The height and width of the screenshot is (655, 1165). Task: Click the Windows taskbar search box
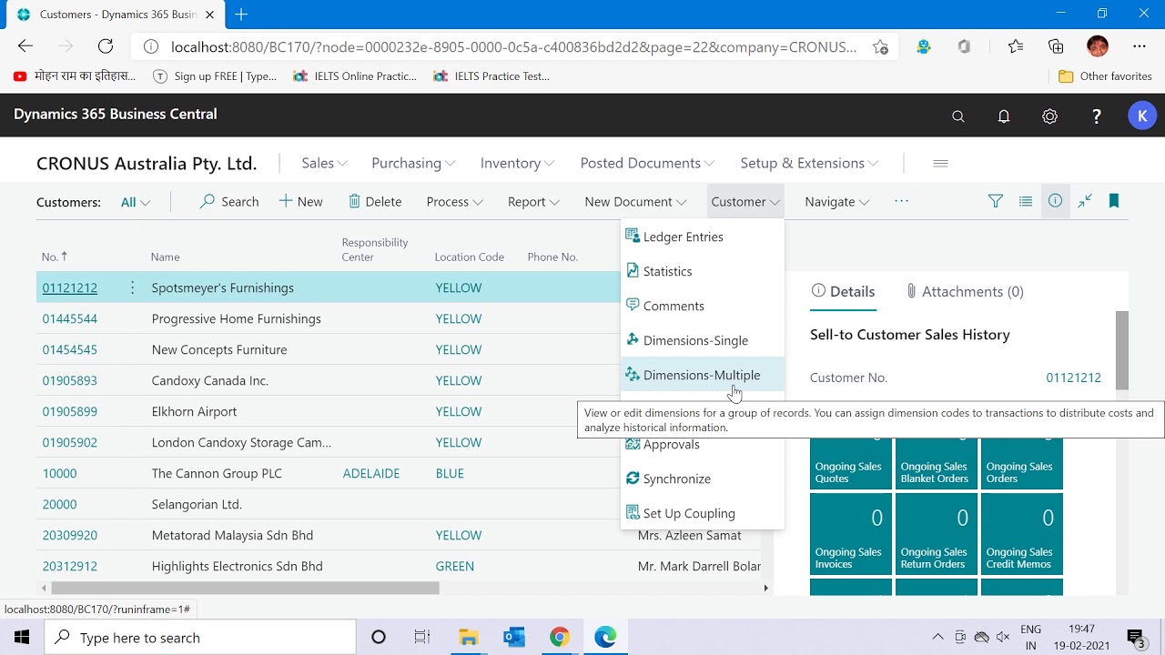[200, 638]
